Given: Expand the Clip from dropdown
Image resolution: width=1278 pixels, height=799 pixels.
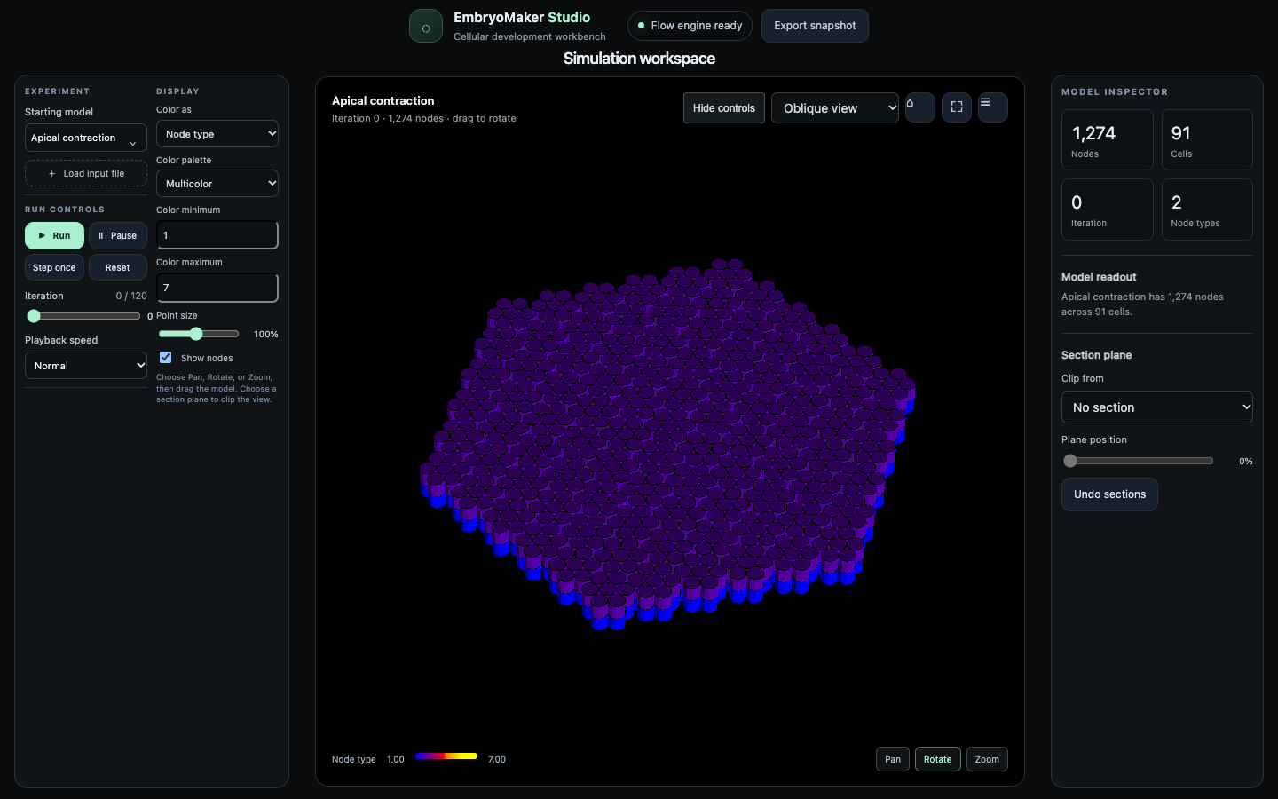Looking at the screenshot, I should point(1157,407).
